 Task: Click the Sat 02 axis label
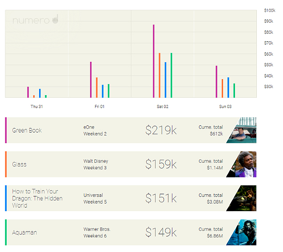pos(163,107)
